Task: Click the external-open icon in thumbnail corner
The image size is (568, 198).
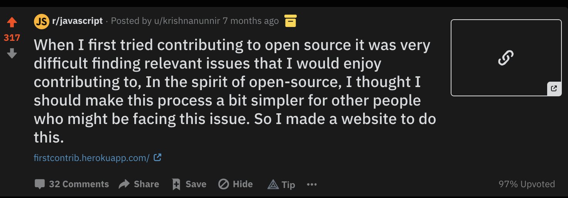Action: [x=554, y=89]
